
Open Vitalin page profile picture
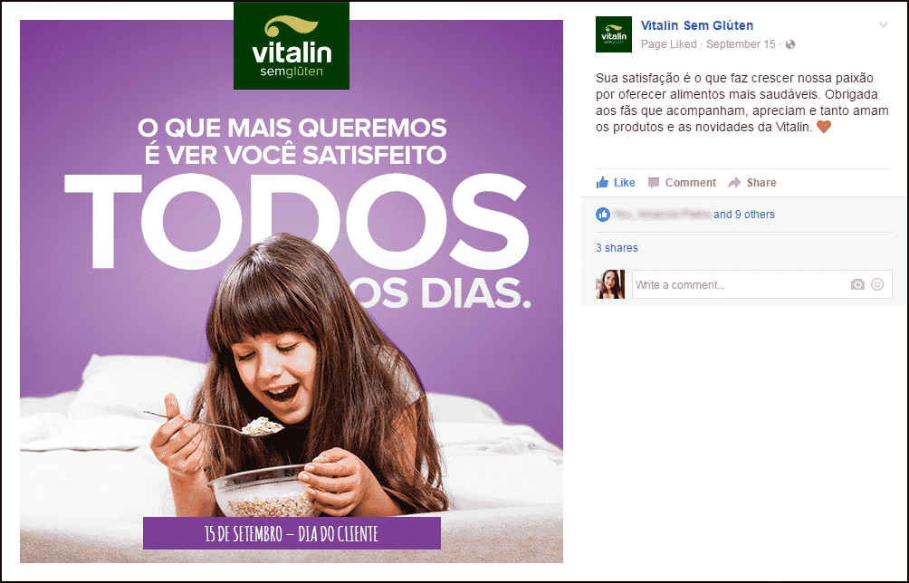pyautogui.click(x=613, y=34)
